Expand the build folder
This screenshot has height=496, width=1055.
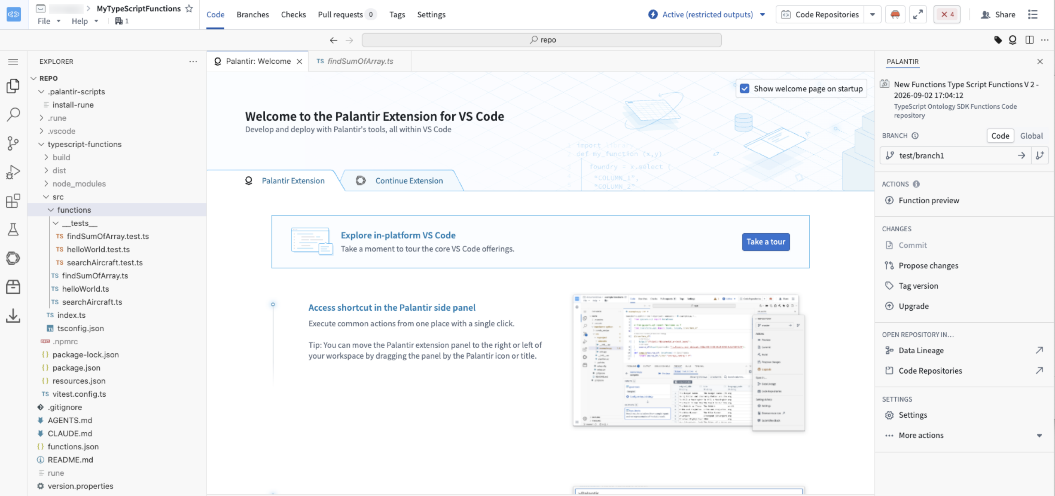(46, 157)
